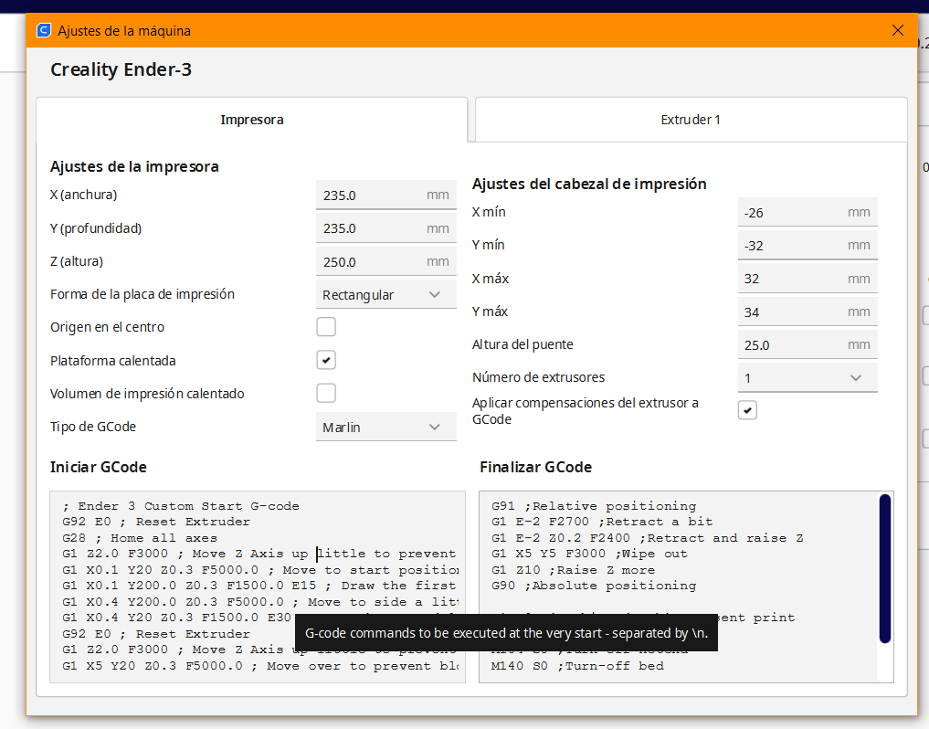The image size is (929, 729).
Task: Enable Volumen de impresión calentado checkbox
Action: coord(326,393)
